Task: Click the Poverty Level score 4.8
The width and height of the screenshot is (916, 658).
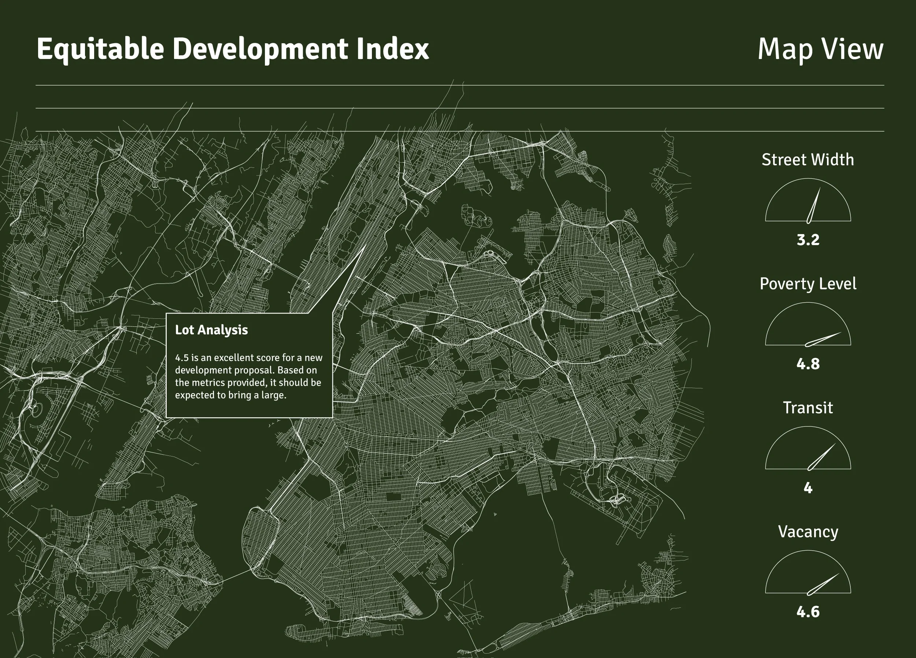Action: click(x=808, y=364)
